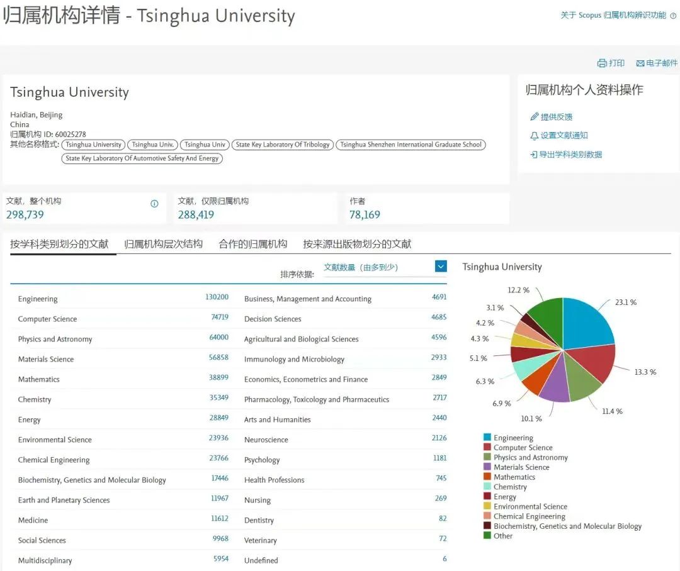Click the print icon

click(602, 64)
